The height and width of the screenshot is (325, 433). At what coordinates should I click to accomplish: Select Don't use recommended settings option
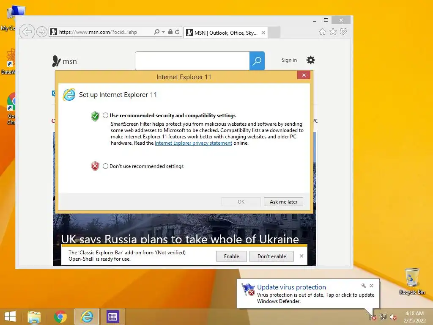105,166
